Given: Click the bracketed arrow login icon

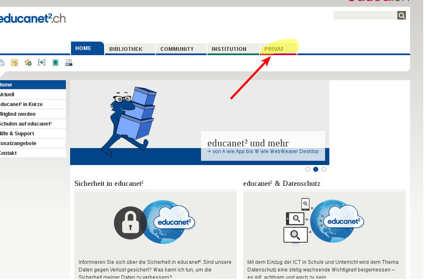Looking at the screenshot, I should tap(42, 63).
